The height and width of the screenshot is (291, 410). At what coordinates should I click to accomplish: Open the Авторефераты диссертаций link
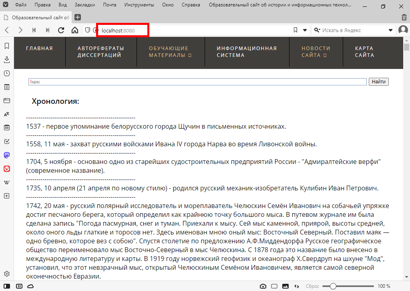click(x=100, y=52)
